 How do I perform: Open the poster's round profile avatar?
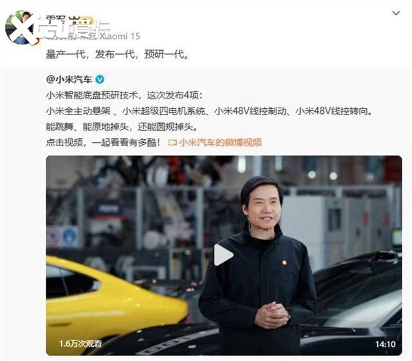coord(20,27)
